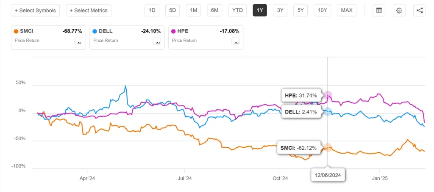Switch to the 5Y time range
434x192 pixels.
coord(300,11)
